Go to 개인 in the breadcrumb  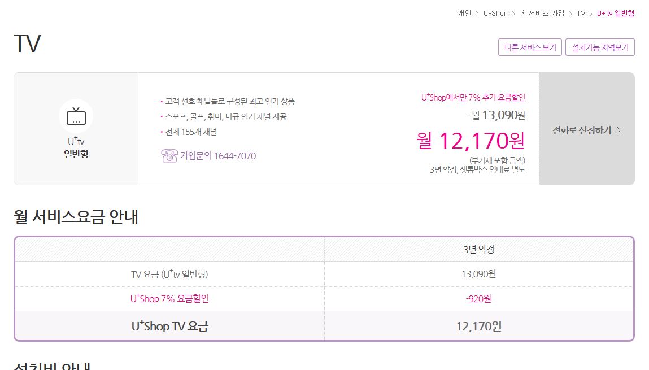(464, 14)
